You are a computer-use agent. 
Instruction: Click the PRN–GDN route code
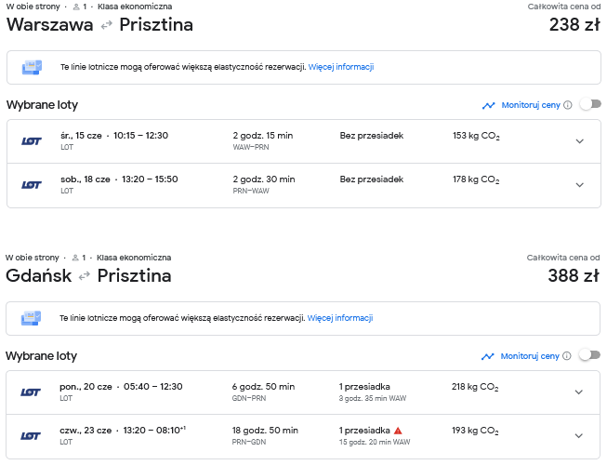click(x=249, y=442)
